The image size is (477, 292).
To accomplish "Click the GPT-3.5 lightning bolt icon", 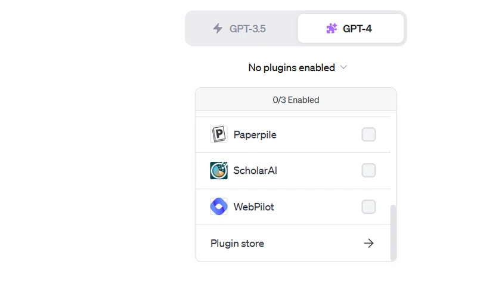I will [218, 28].
